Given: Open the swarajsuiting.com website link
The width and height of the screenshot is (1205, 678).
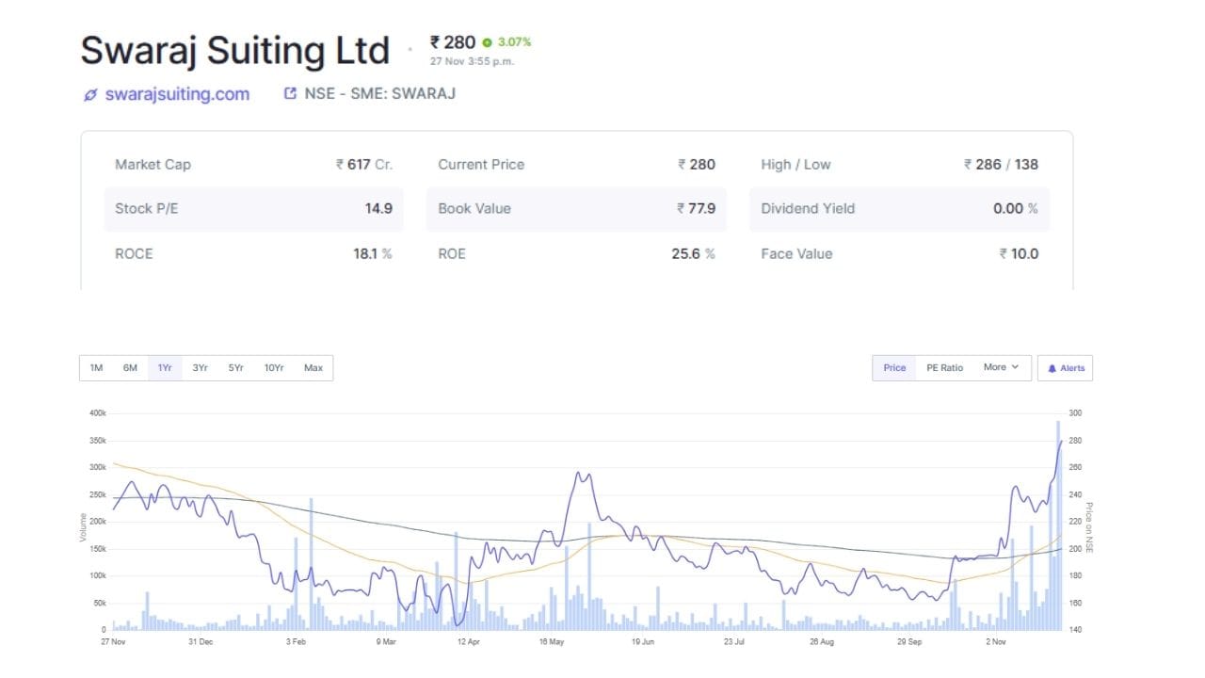Looking at the screenshot, I should coord(177,94).
